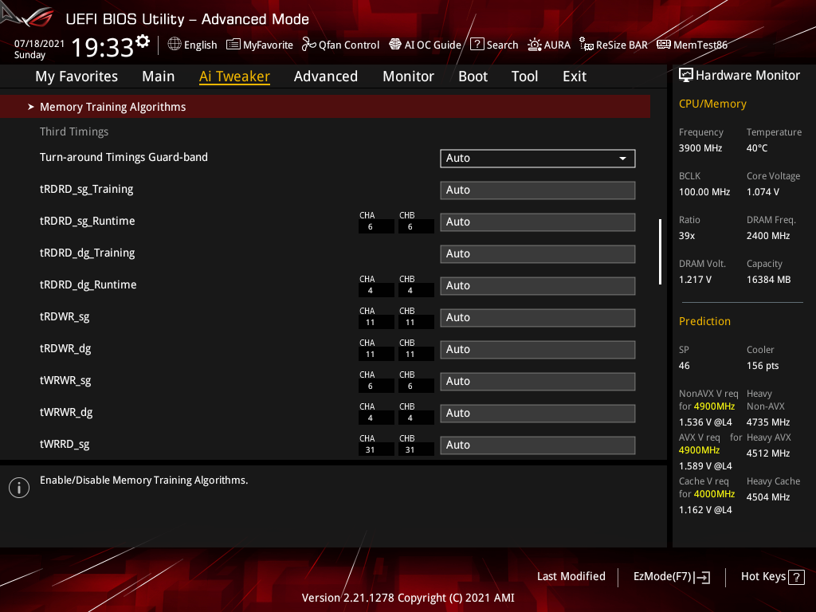Click the Last Modified log entry

tap(571, 576)
